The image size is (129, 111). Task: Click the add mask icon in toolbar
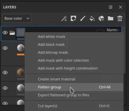[73, 18]
